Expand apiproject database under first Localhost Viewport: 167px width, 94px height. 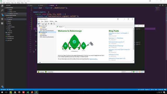[39, 29]
